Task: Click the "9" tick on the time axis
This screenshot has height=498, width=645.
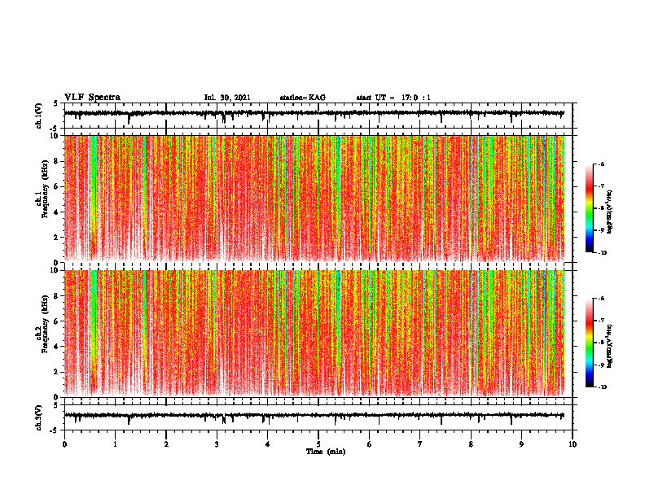Action: tap(521, 444)
